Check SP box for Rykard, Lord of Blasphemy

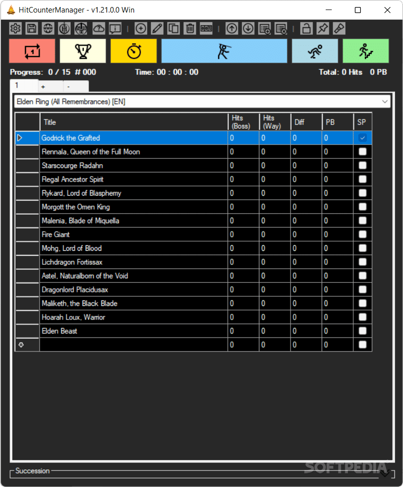coord(362,193)
